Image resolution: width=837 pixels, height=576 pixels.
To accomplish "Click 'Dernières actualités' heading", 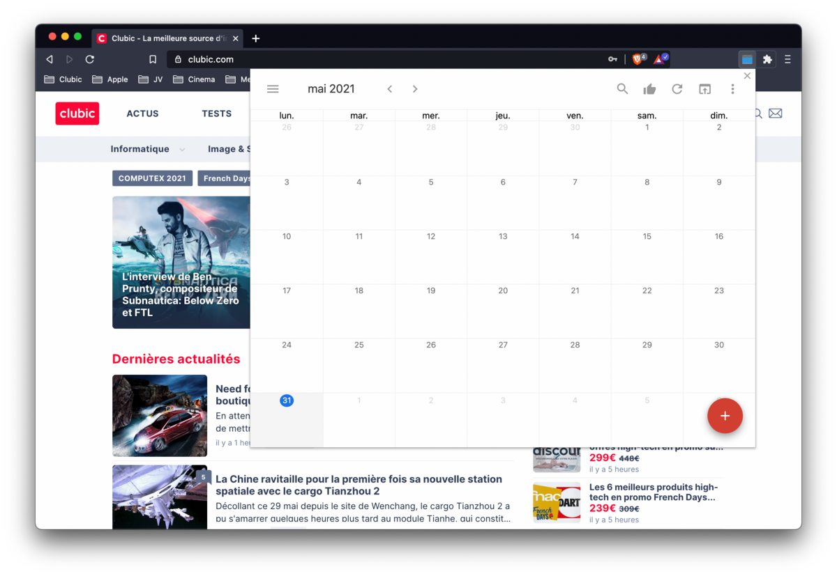I will click(176, 359).
